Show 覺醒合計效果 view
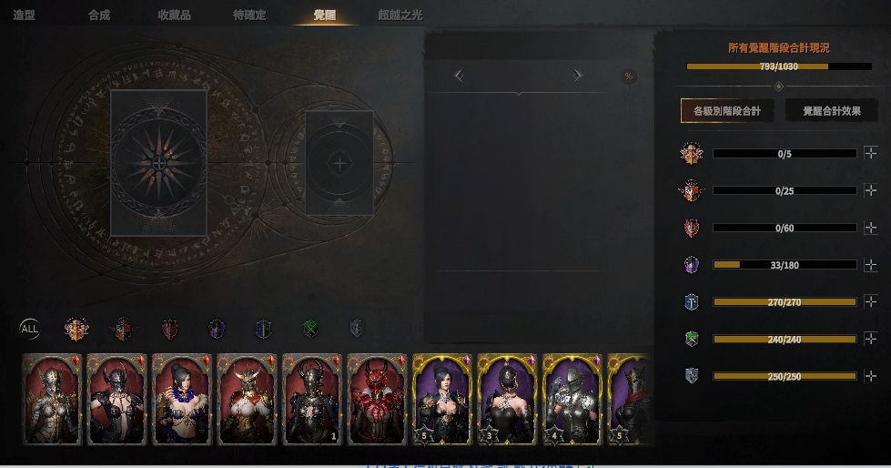Screen dimensions: 891x468 click(x=831, y=111)
